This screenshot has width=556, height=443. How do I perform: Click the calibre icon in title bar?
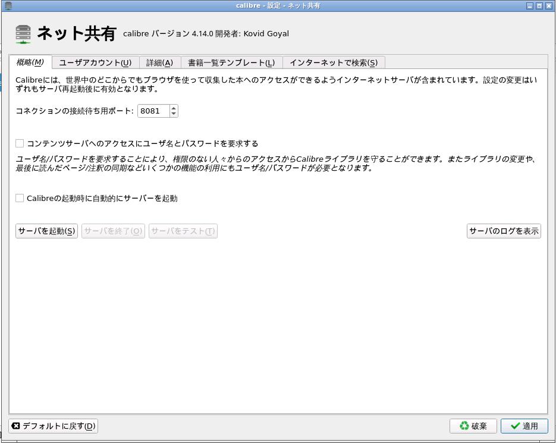coord(8,6)
